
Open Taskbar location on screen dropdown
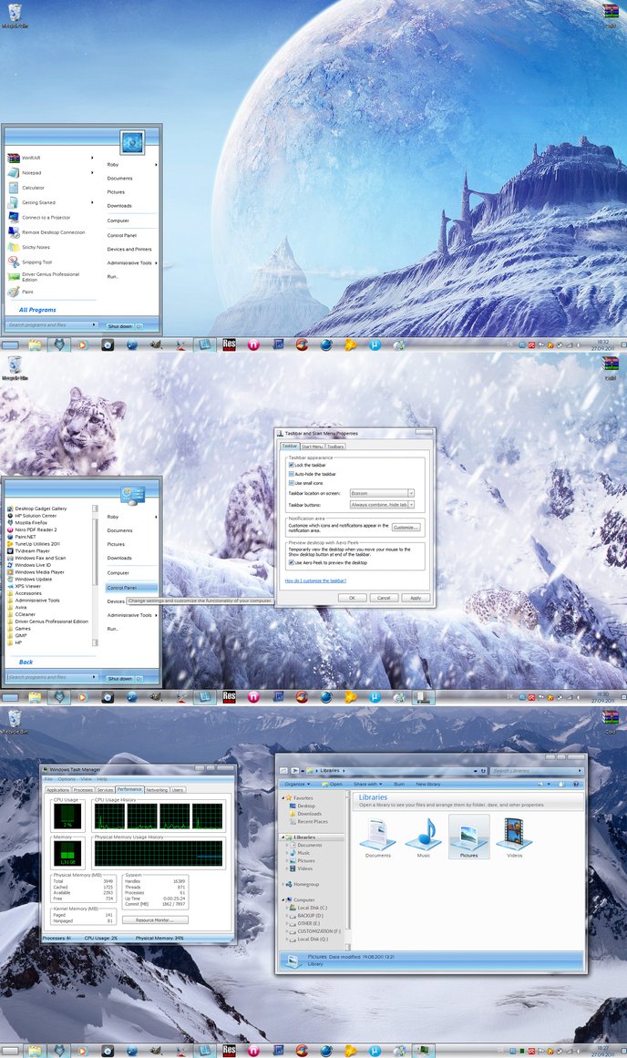382,493
